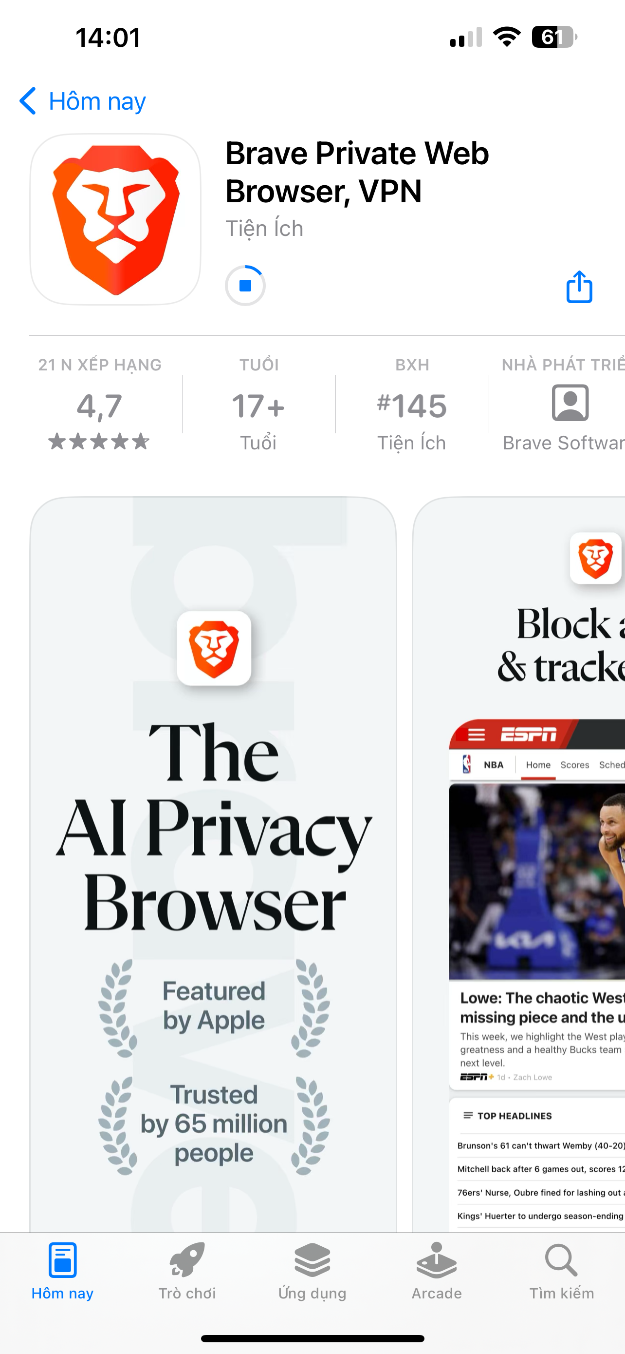
Task: Stop the Brave app download
Action: pyautogui.click(x=245, y=286)
